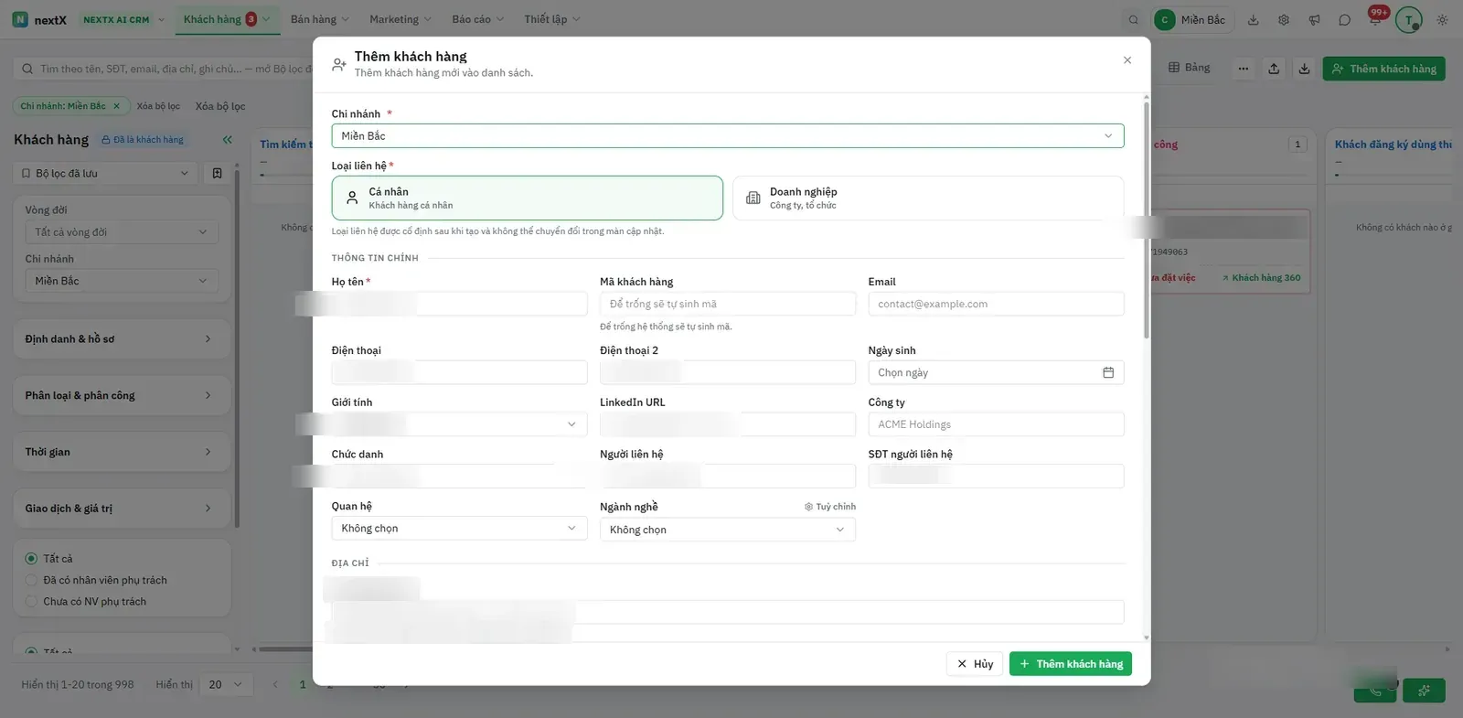This screenshot has height=718, width=1463.
Task: Choose Cá nhân contact type
Action: point(527,198)
